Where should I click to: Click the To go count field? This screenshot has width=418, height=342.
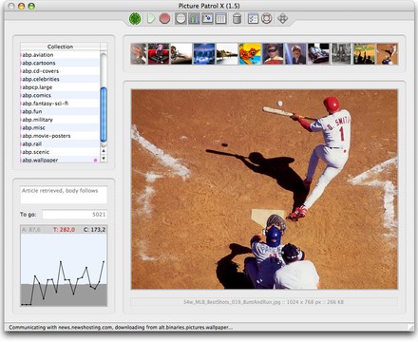tap(75, 215)
